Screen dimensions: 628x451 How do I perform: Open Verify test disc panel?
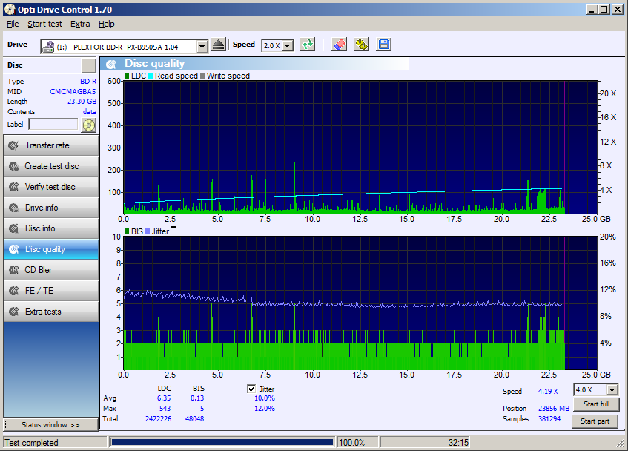51,187
